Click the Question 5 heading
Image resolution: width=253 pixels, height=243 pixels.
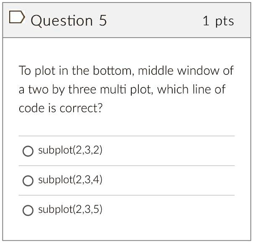click(69, 20)
